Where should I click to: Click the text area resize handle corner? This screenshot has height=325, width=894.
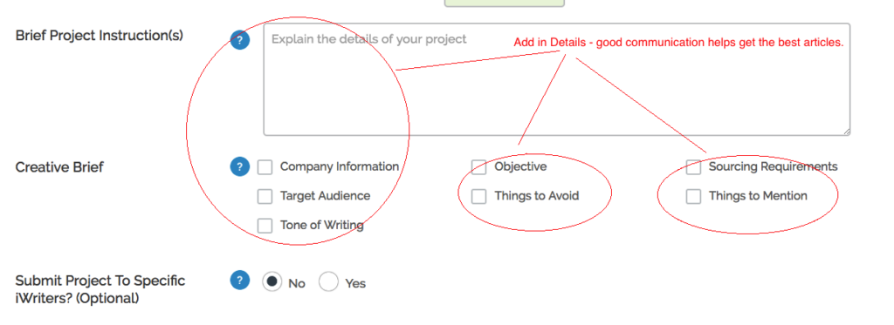pos(846,132)
